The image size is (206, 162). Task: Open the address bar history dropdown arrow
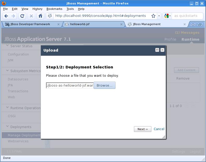click(x=159, y=16)
